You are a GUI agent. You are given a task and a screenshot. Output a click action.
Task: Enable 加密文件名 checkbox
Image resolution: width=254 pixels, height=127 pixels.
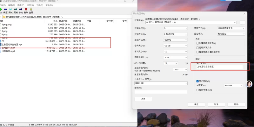[197, 90]
